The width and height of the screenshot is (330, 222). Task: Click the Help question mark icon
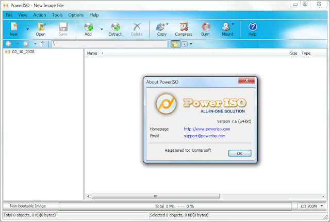[x=253, y=27]
